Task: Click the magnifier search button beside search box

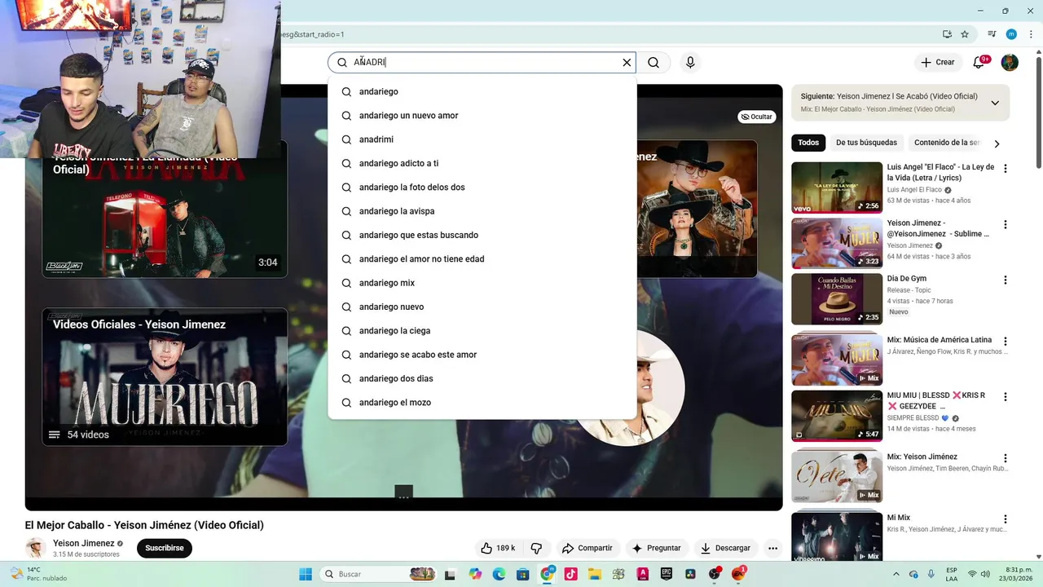Action: pos(654,63)
